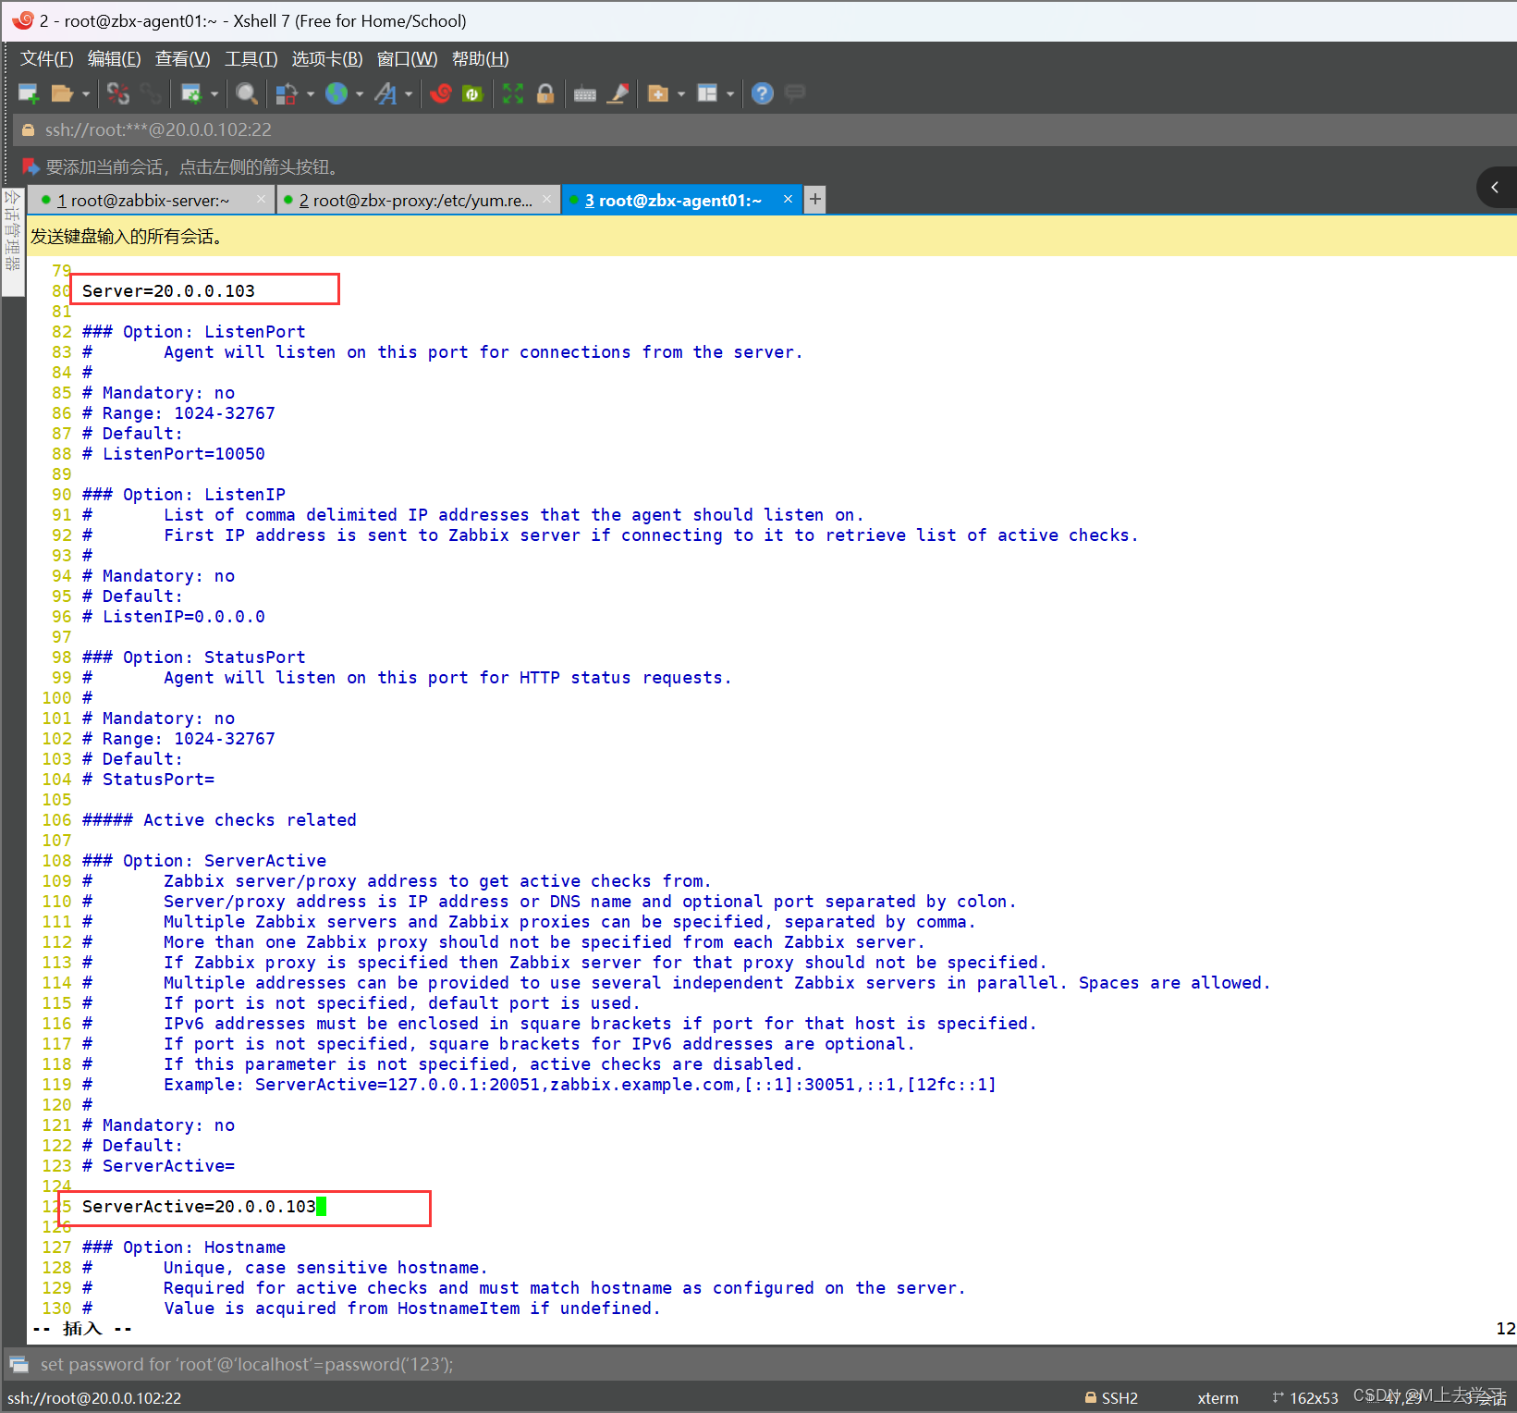The image size is (1517, 1413).
Task: Click the reconnect chain-link icon
Action: tap(151, 93)
